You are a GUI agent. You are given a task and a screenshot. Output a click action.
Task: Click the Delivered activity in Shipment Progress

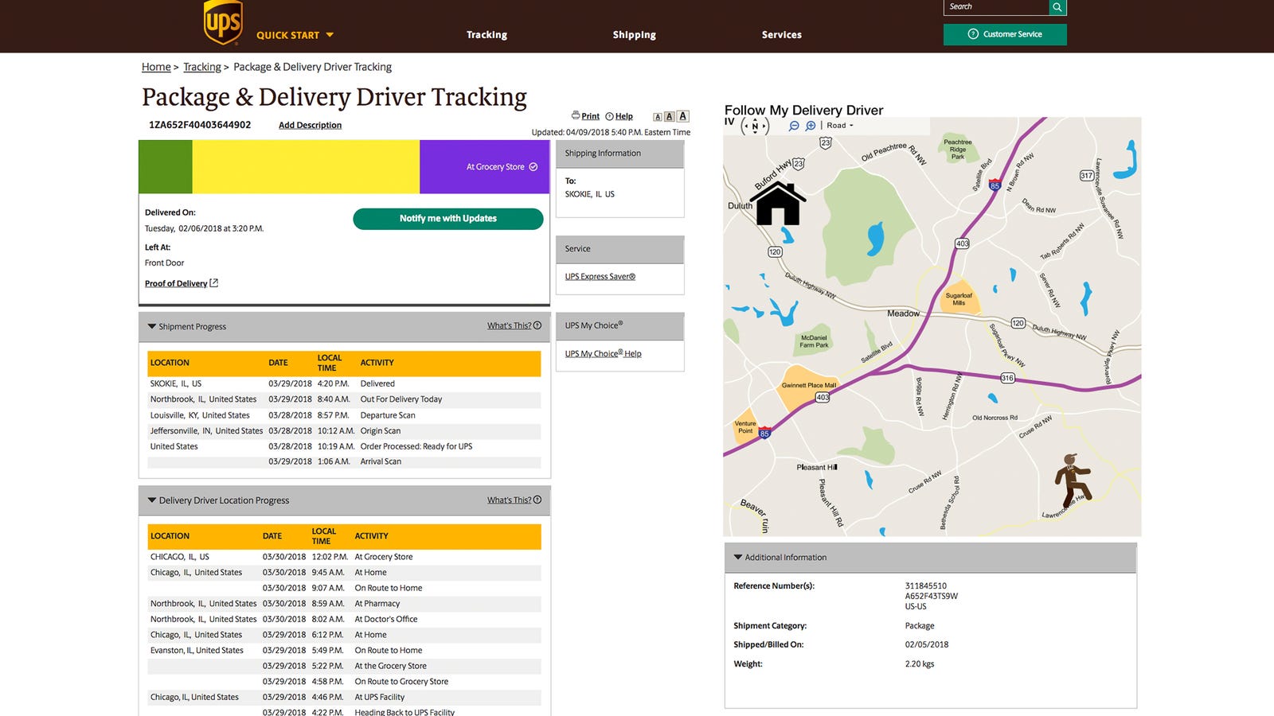click(377, 383)
